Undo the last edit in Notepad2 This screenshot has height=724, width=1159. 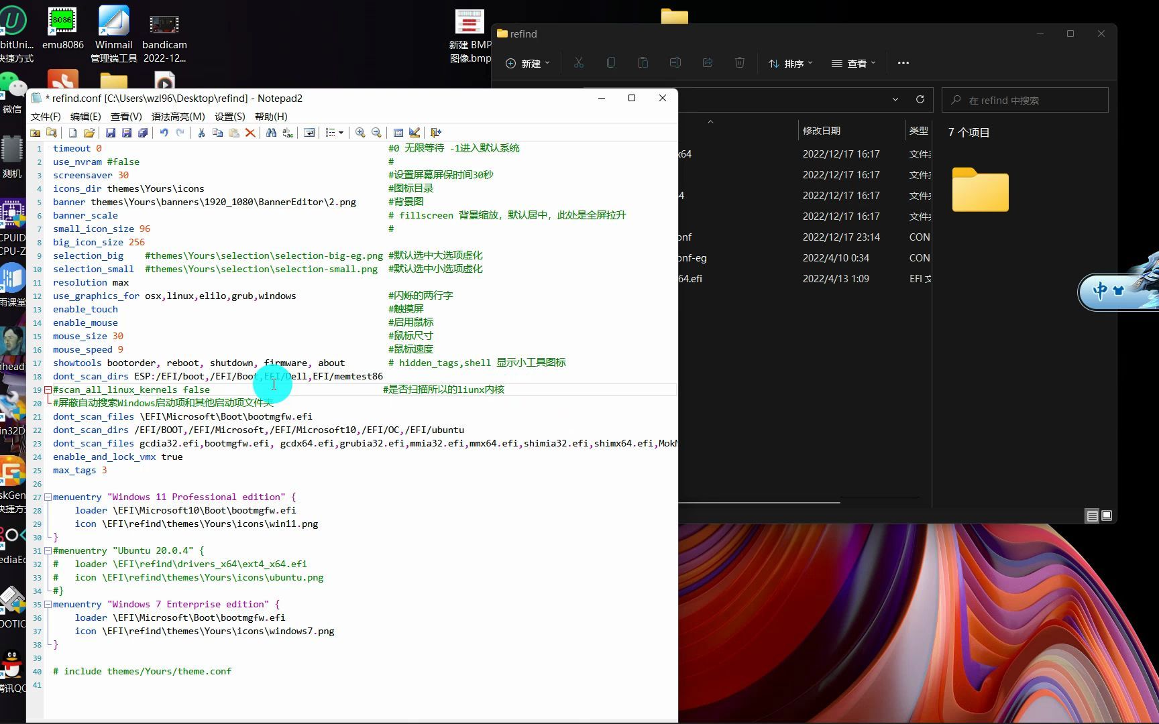tap(164, 133)
